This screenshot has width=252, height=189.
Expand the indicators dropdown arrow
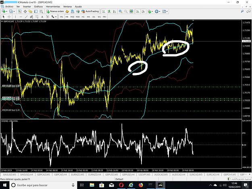coord(152,11)
